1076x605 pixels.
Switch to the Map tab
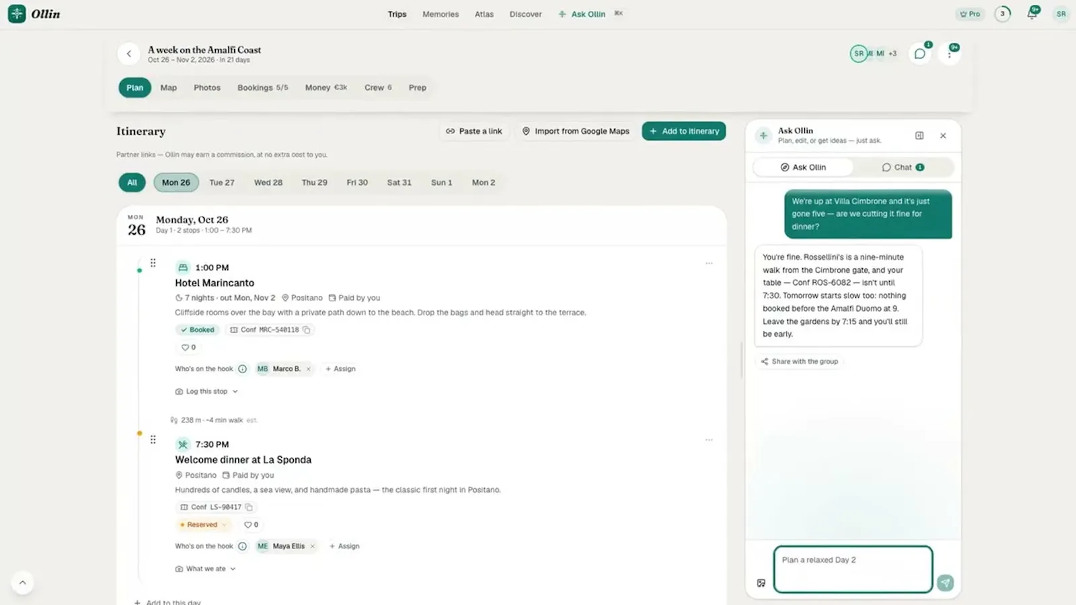tap(168, 87)
